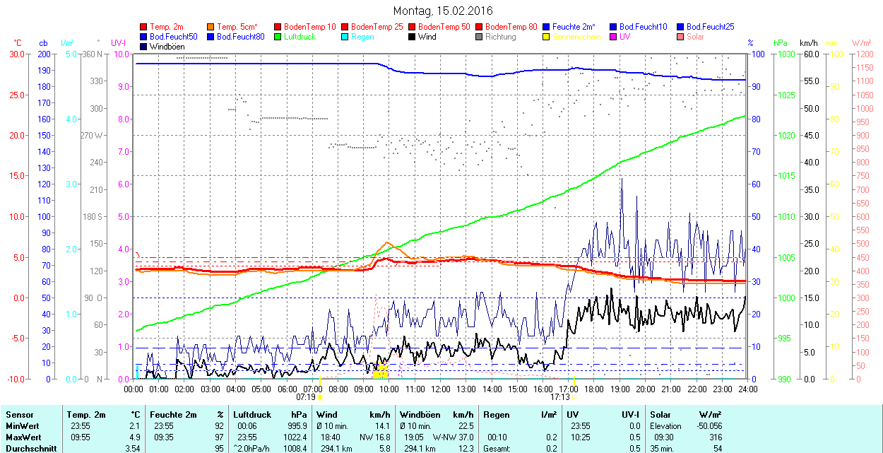Click the Bod.Feucht25 legend label
883x453 pixels.
(710, 27)
